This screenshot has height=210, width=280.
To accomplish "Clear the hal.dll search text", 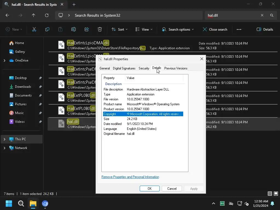I will (x=262, y=15).
